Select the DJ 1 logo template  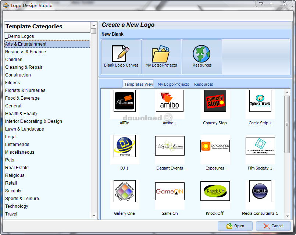click(x=125, y=146)
